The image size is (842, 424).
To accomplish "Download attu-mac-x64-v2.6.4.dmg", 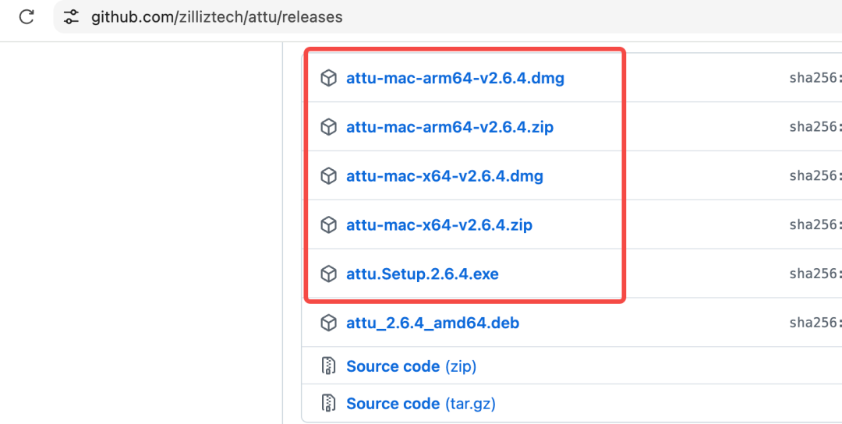I will [444, 176].
